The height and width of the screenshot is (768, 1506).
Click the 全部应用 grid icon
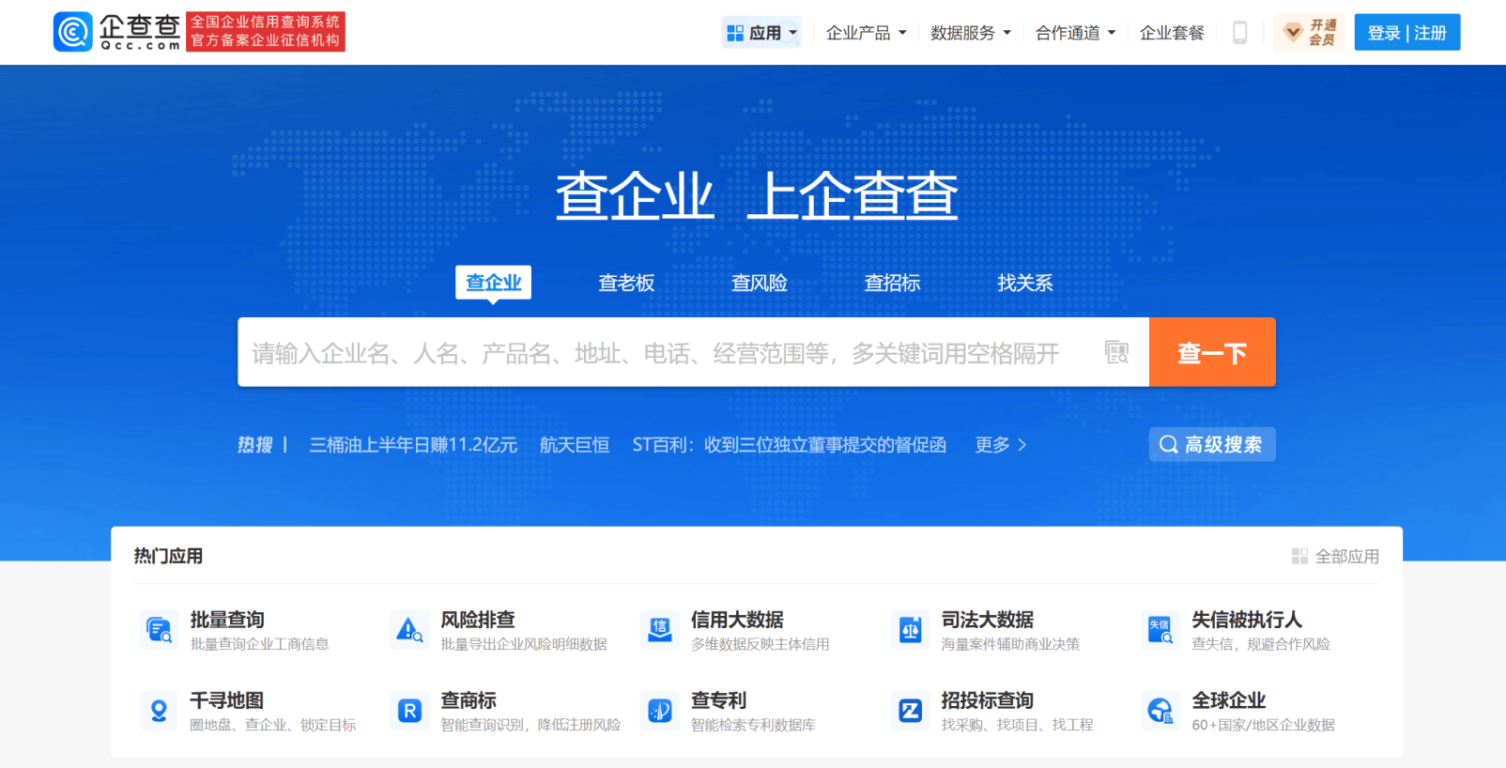coord(1299,556)
